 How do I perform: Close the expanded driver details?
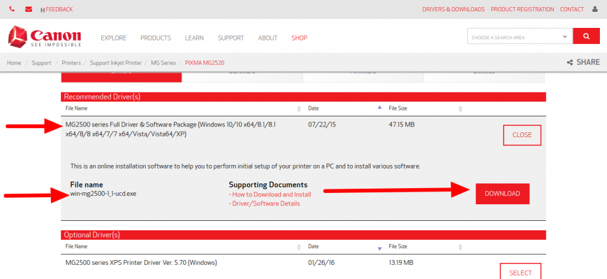522,135
